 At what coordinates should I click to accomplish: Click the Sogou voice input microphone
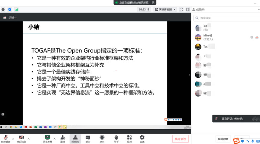(253, 141)
